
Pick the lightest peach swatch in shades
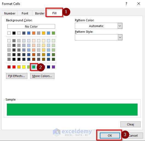[34, 40]
